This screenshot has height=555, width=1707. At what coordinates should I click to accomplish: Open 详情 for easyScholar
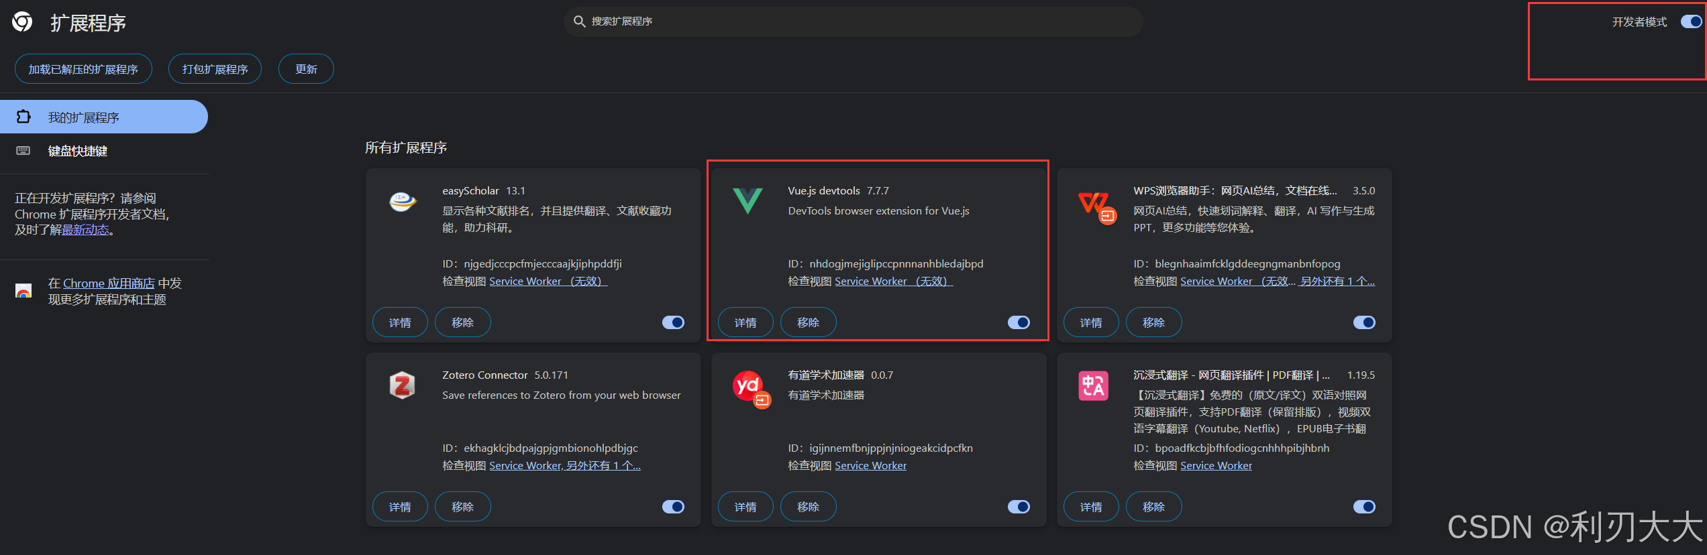[400, 322]
